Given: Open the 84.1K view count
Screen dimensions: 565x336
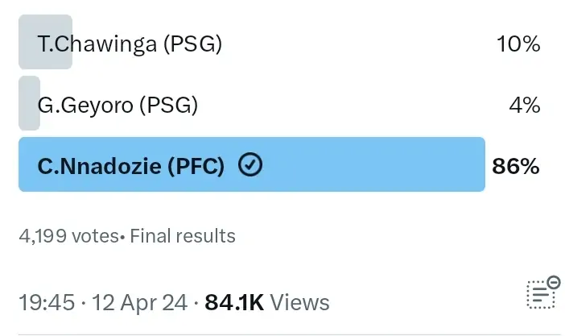Looking at the screenshot, I should click(234, 302).
